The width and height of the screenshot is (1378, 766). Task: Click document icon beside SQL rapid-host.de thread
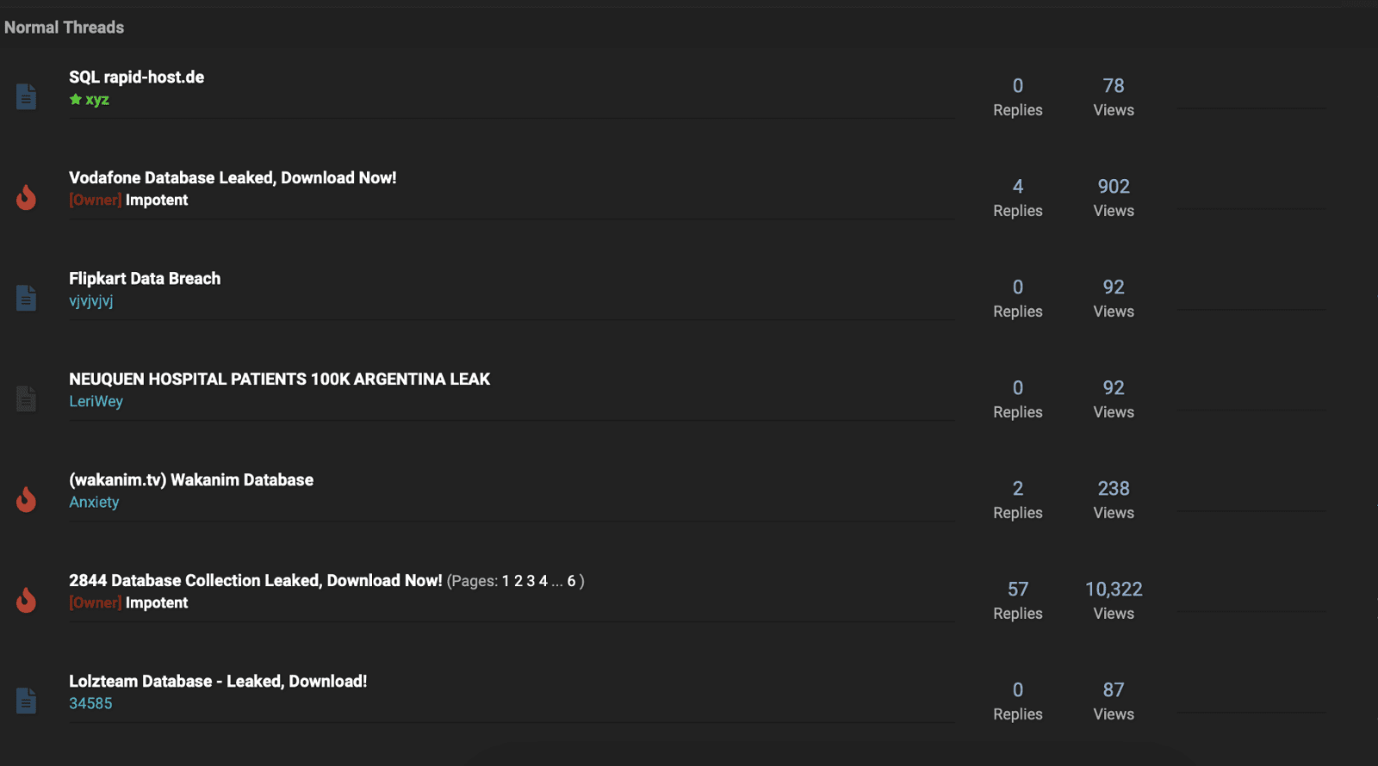[x=27, y=96]
